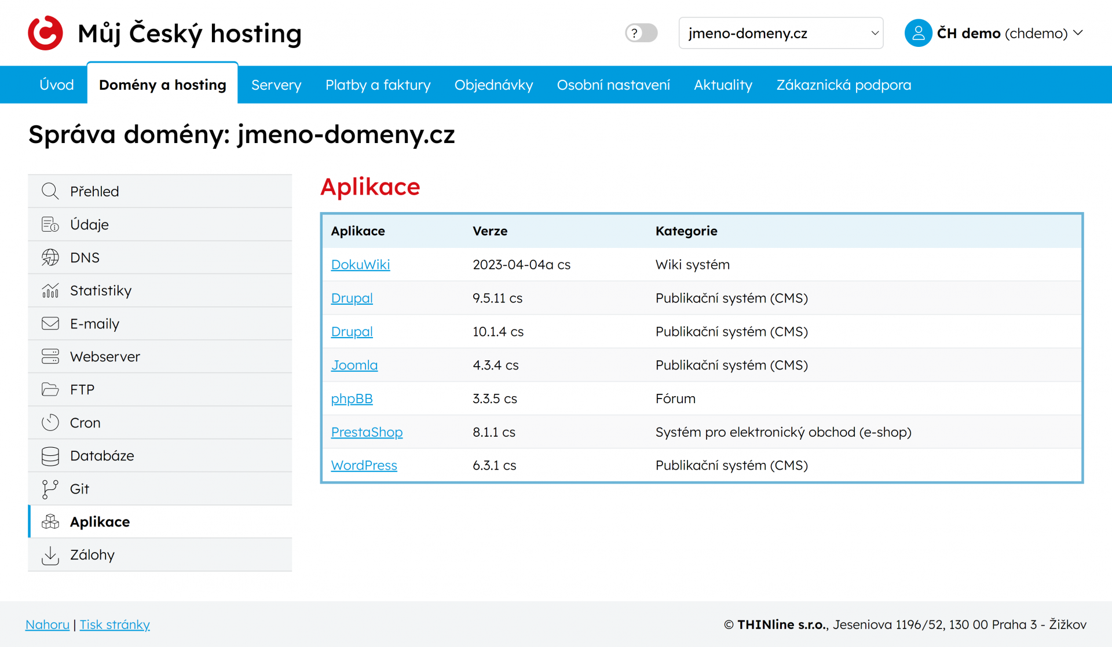Image resolution: width=1112 pixels, height=647 pixels.
Task: Click the '6.3.1 cs' version cell
Action: (494, 466)
